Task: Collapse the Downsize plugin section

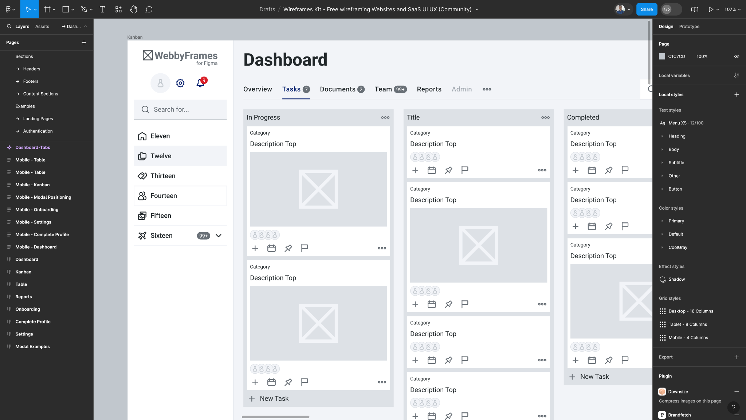Action: pyautogui.click(x=737, y=392)
